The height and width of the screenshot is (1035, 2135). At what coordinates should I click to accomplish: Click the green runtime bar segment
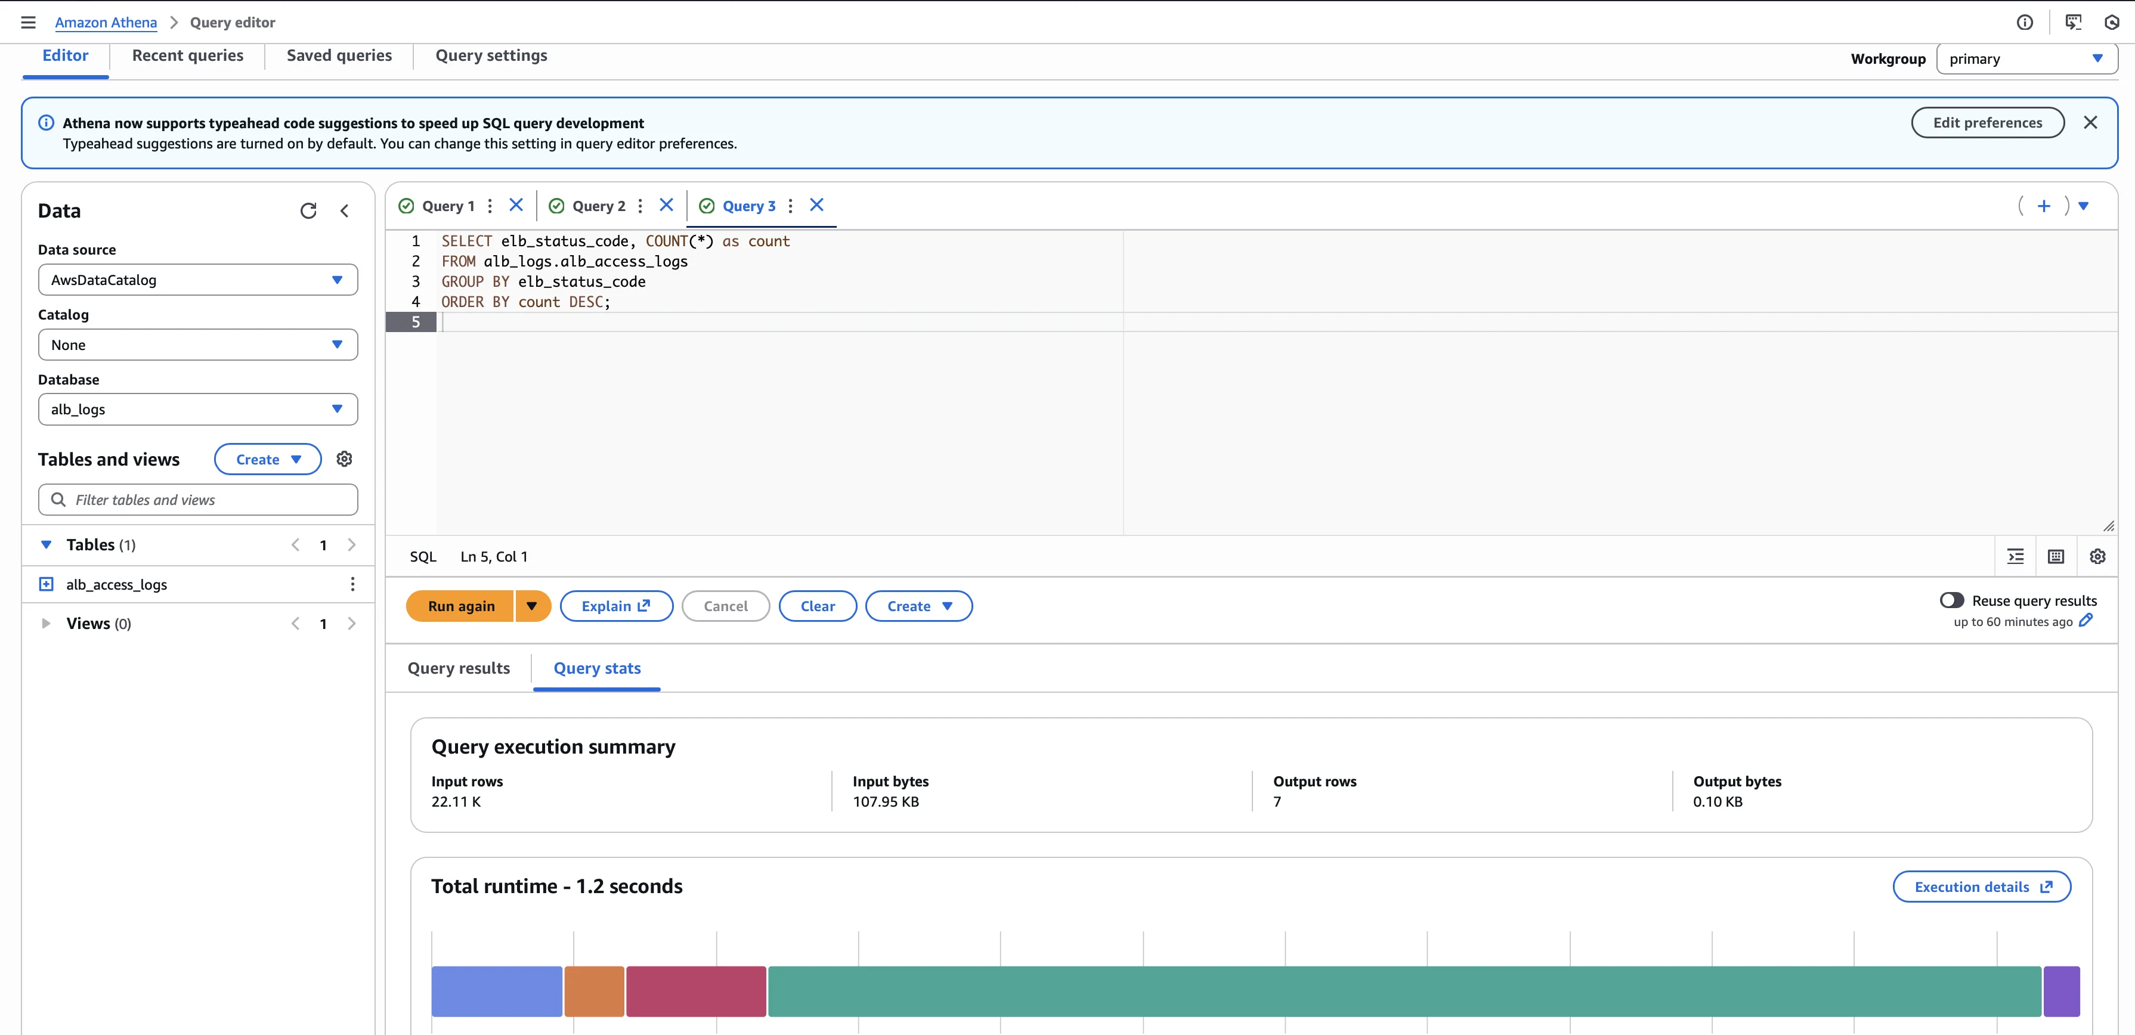coord(1404,991)
